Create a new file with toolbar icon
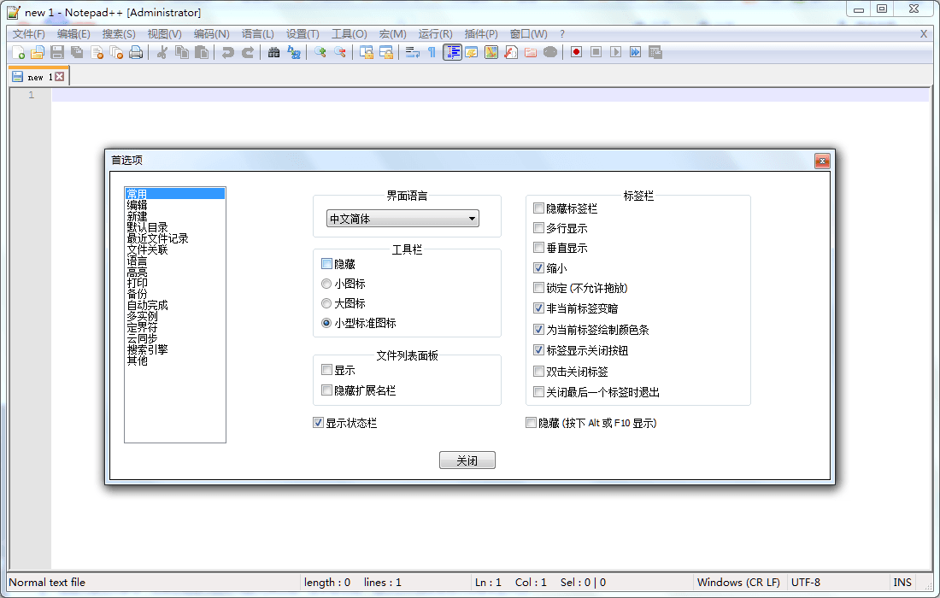Image resolution: width=940 pixels, height=598 pixels. [x=19, y=53]
